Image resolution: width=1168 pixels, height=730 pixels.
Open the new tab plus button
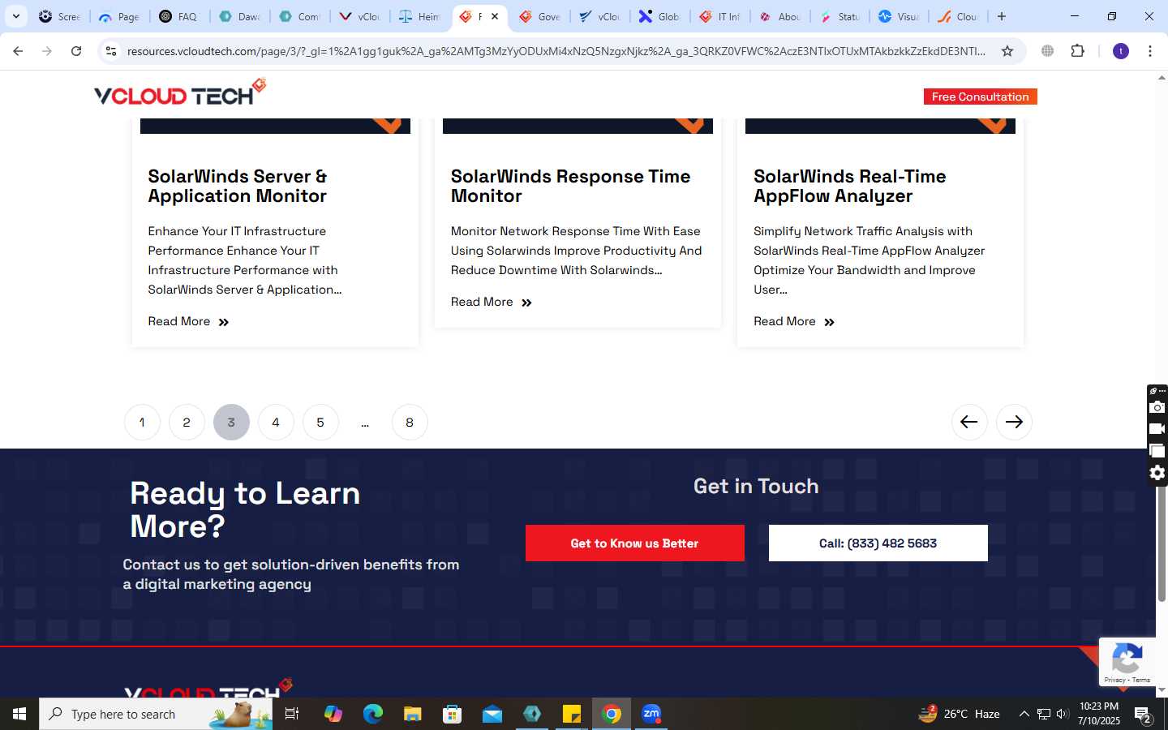1002,16
